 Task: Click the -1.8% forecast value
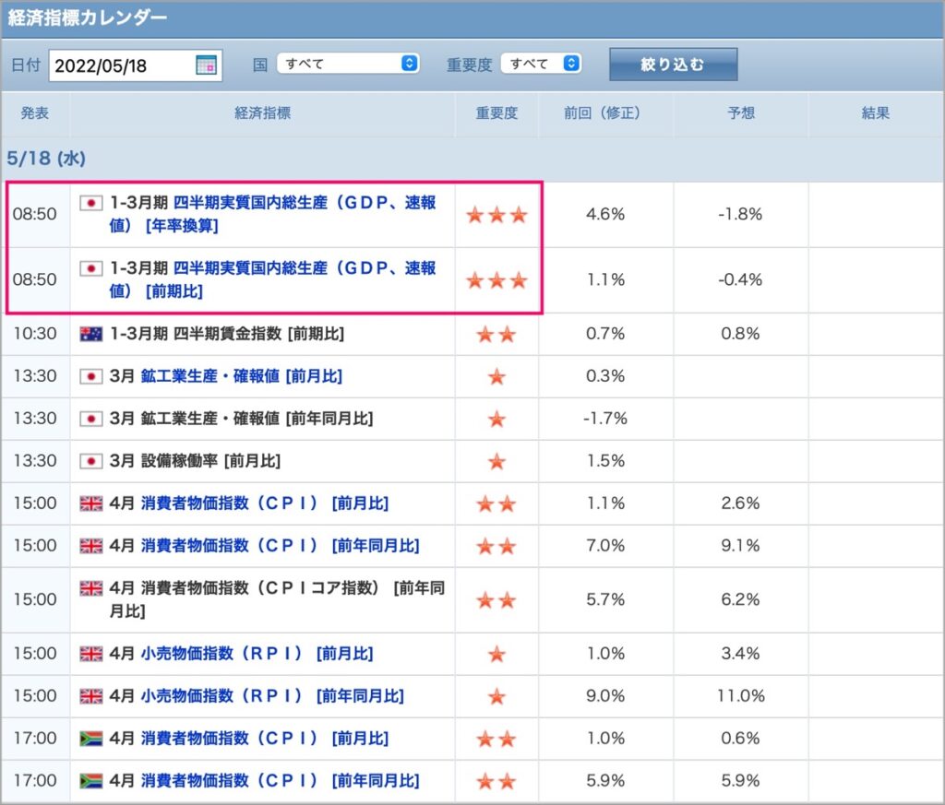point(740,214)
